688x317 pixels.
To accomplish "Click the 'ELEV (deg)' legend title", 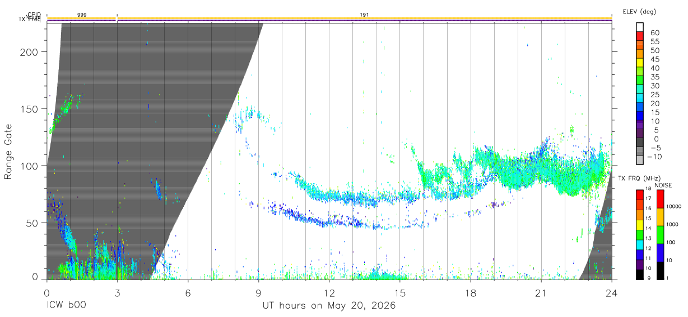I will point(639,11).
